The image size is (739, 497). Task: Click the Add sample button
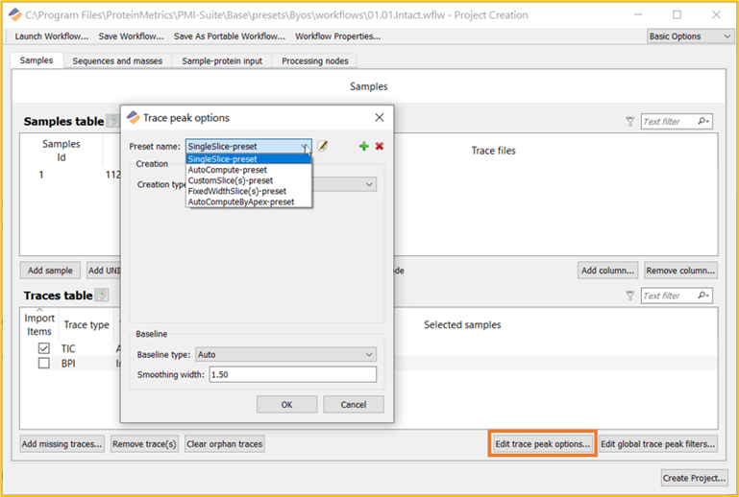click(50, 271)
